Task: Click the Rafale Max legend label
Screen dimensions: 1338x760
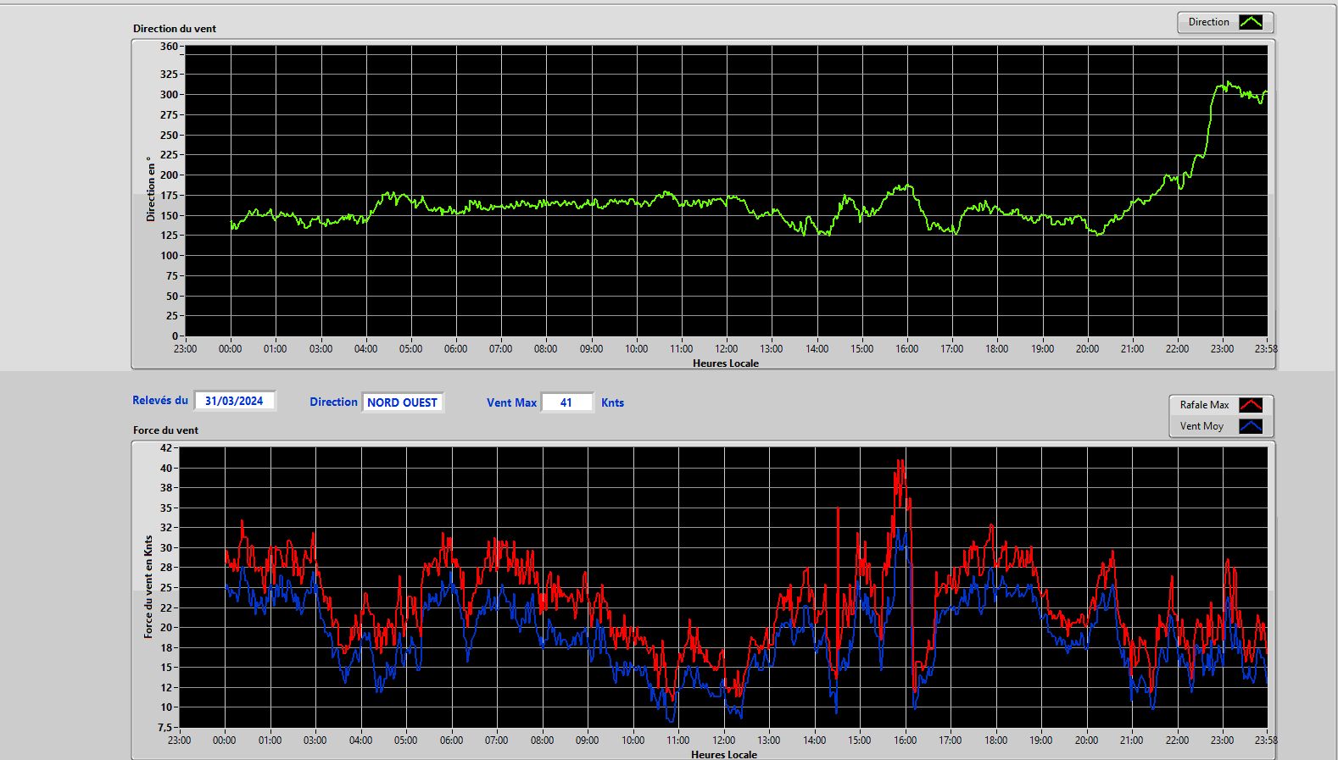Action: coord(1204,405)
